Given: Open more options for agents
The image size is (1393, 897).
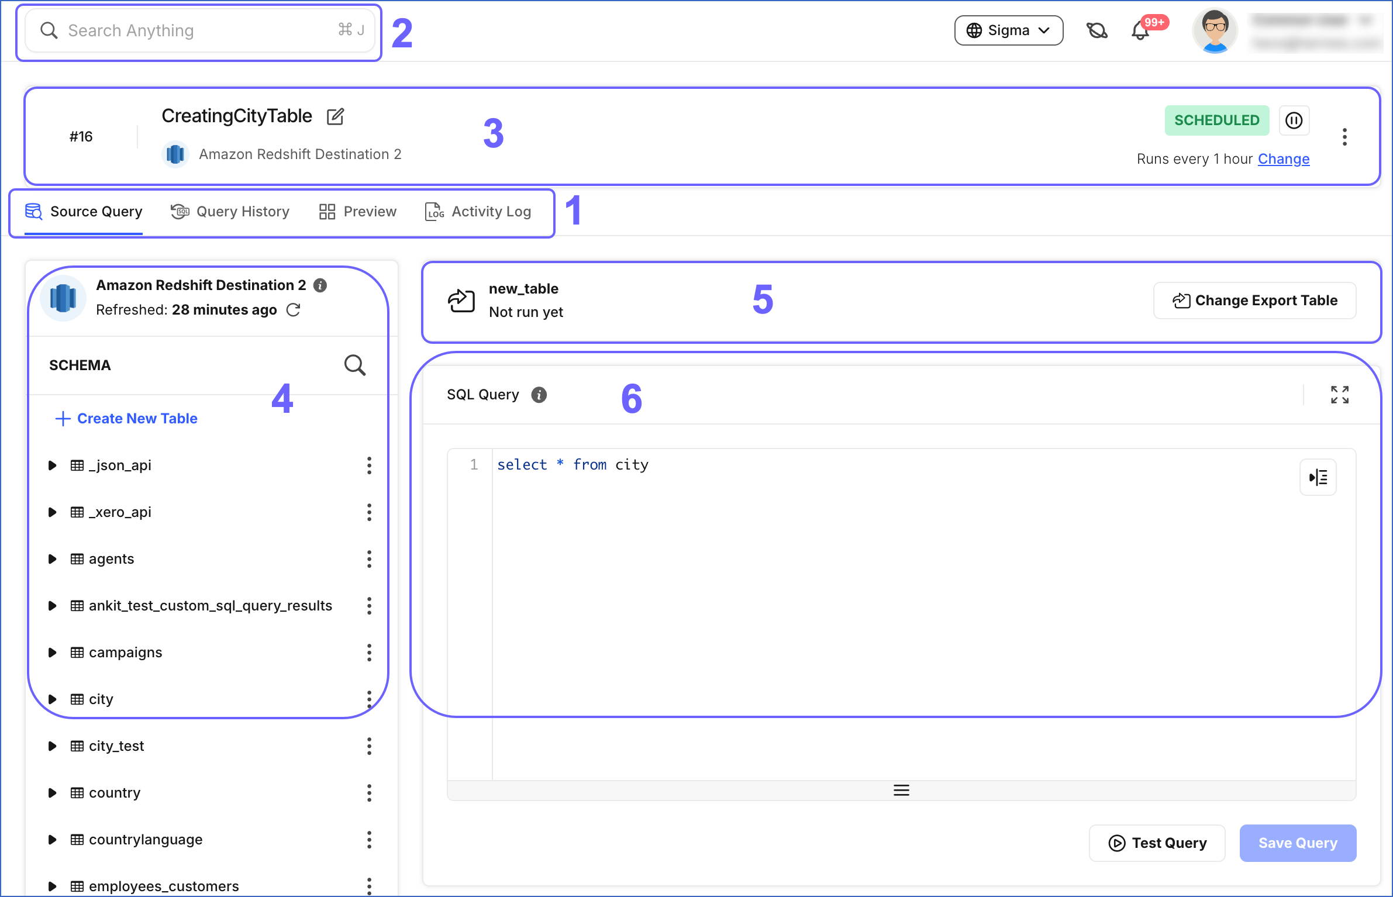Looking at the screenshot, I should (x=369, y=559).
